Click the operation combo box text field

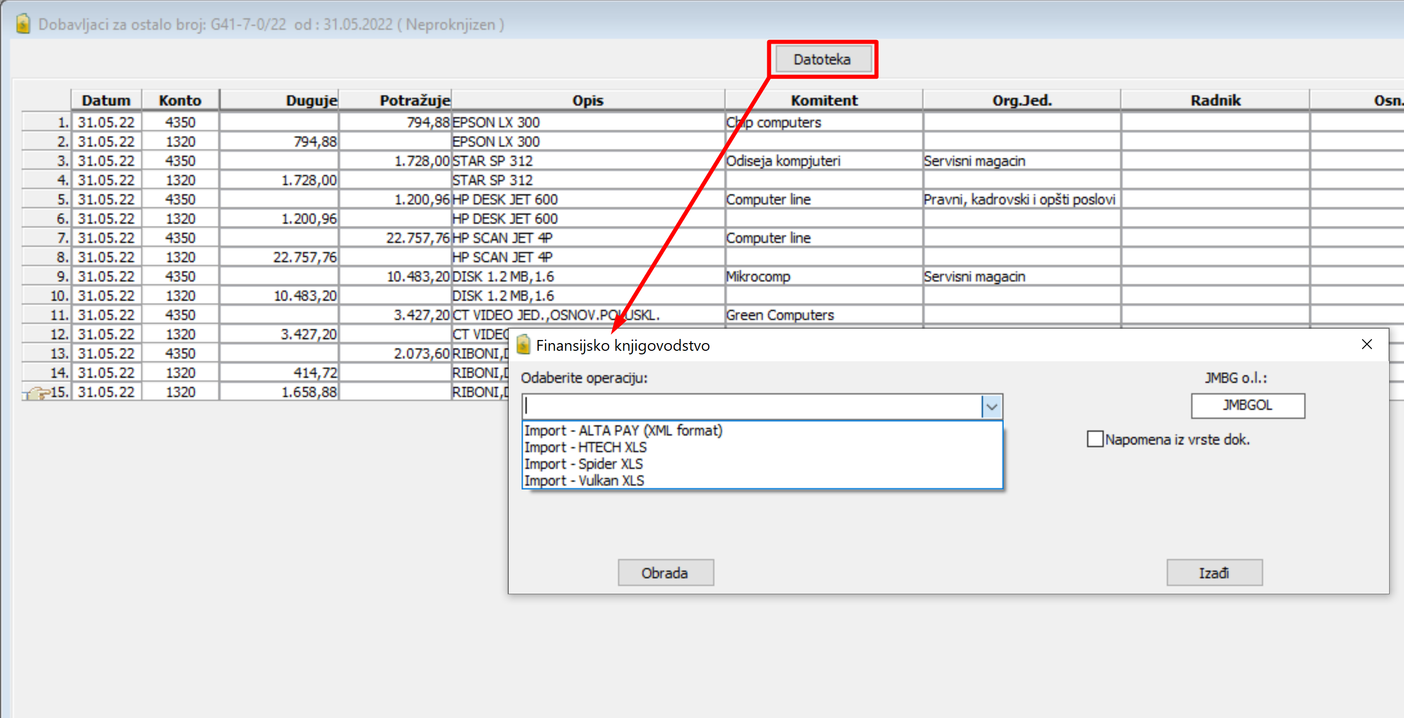tap(752, 406)
